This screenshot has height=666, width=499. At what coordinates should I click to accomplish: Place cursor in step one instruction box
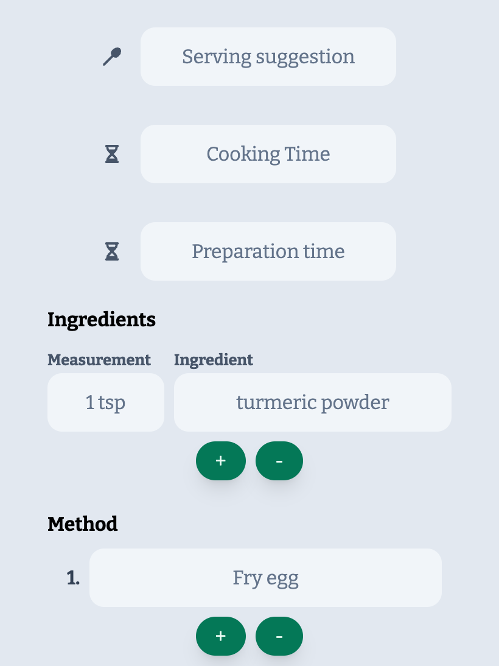265,578
